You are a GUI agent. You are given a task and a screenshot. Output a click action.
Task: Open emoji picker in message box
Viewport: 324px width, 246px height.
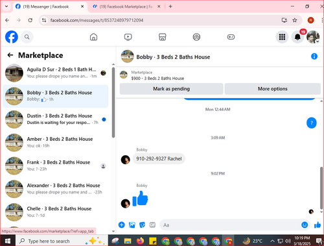[x=305, y=225]
